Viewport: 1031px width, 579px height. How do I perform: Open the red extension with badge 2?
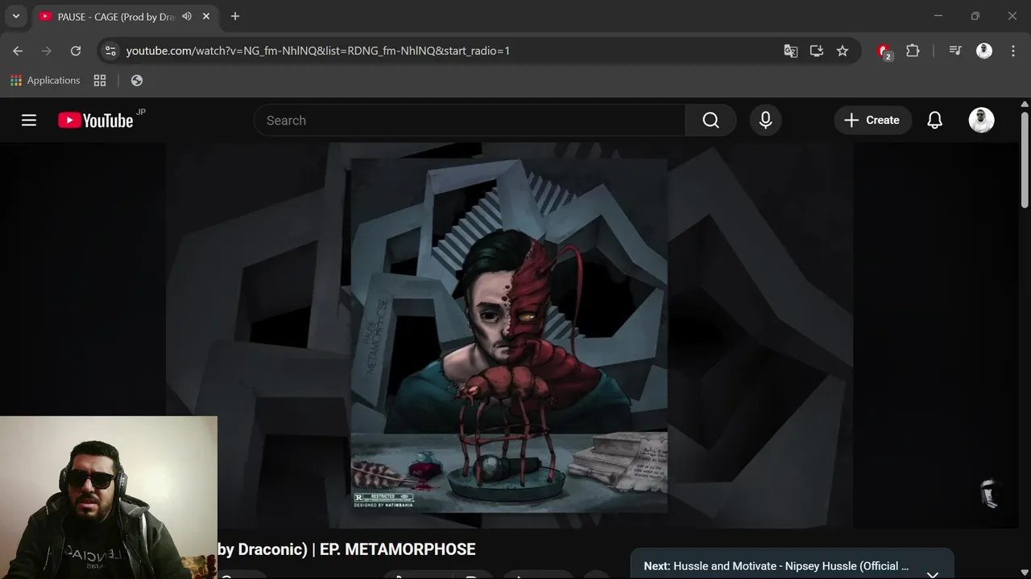[x=884, y=51]
